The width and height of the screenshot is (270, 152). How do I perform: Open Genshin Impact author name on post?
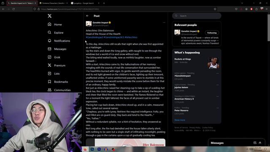pos(100,22)
